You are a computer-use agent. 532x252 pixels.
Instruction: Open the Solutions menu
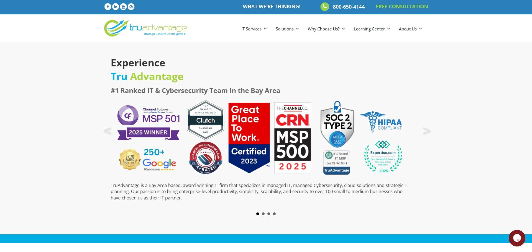point(285,29)
